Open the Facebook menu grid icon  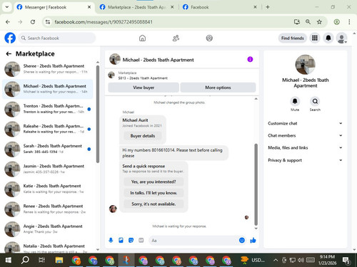coord(315,38)
